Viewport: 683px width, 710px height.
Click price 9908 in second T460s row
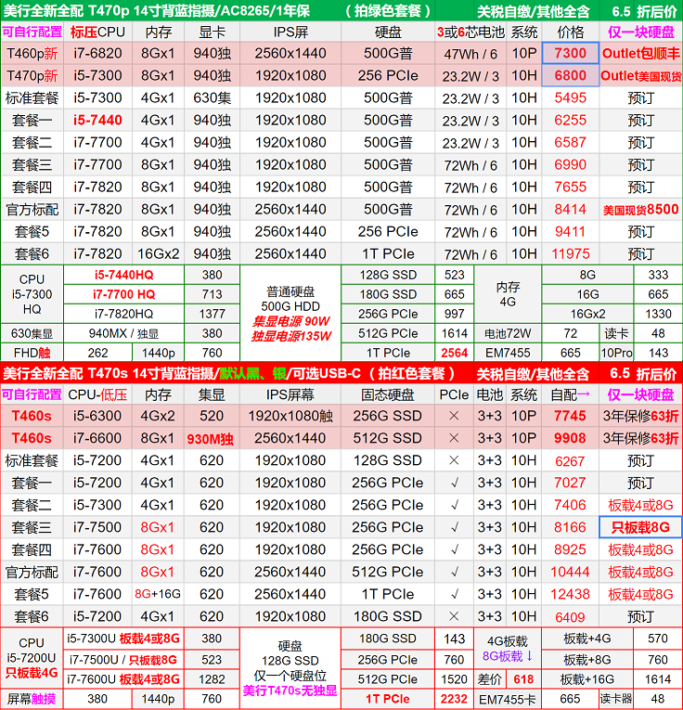pos(571,438)
